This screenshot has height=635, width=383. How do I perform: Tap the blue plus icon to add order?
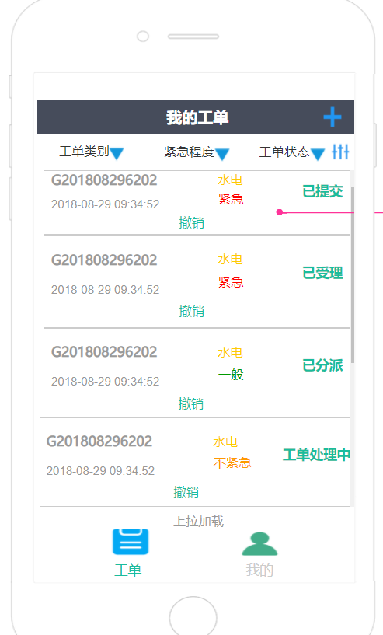point(332,117)
